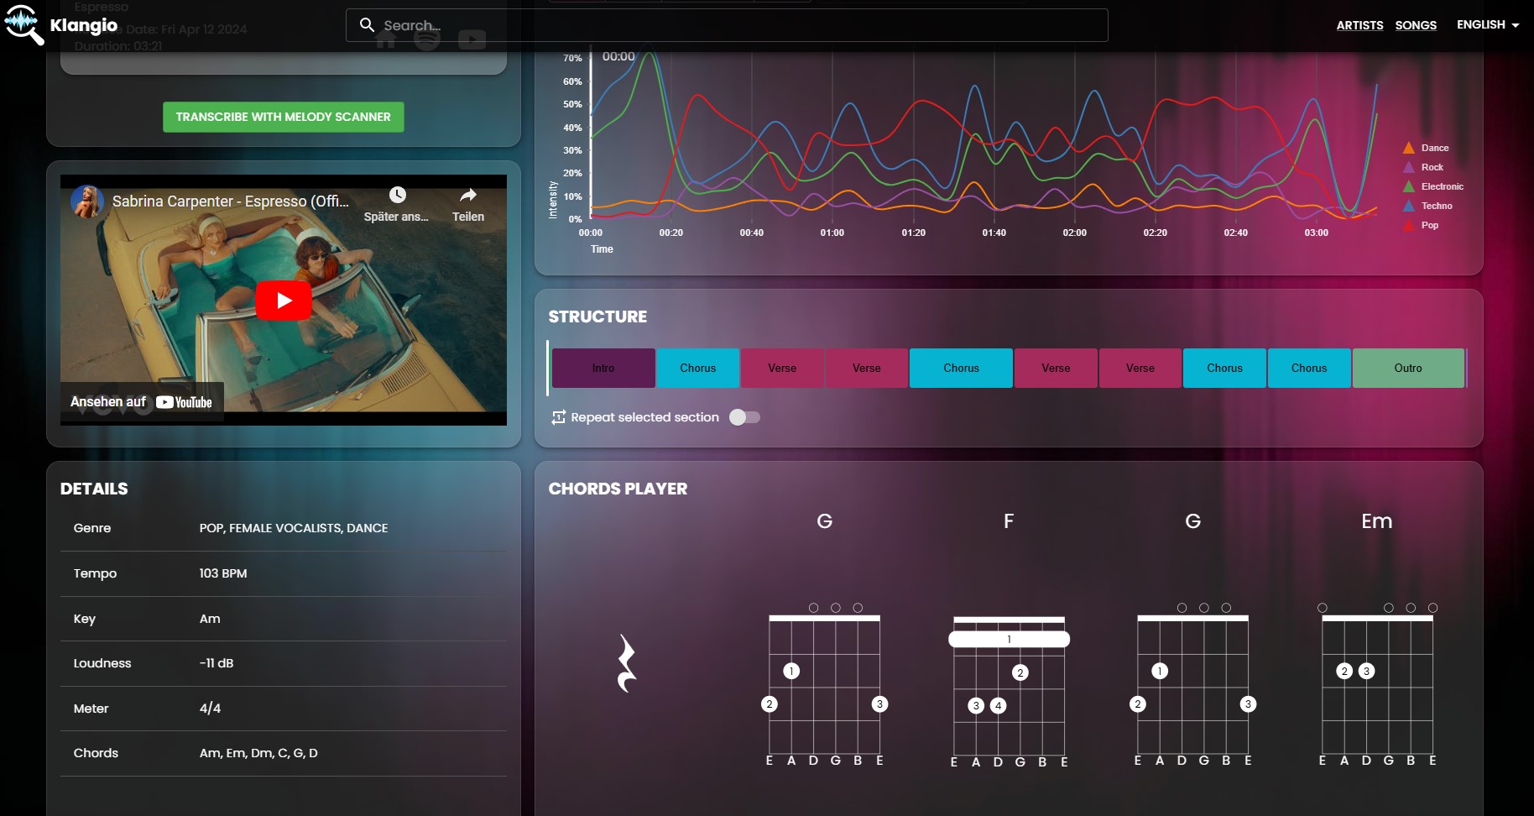Click the search magnifier icon
Screen dimensions: 1534x816
point(367,25)
